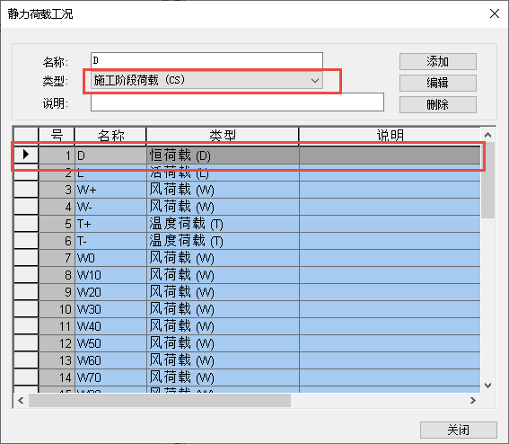
Task: Click the 编辑 (Edit) button
Action: tap(438, 83)
